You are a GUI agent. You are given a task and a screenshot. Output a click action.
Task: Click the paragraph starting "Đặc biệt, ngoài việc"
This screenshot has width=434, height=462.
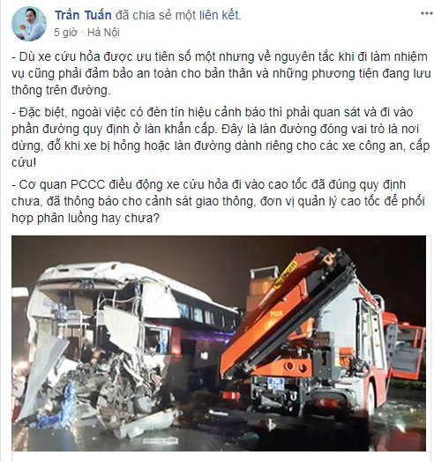(x=221, y=138)
